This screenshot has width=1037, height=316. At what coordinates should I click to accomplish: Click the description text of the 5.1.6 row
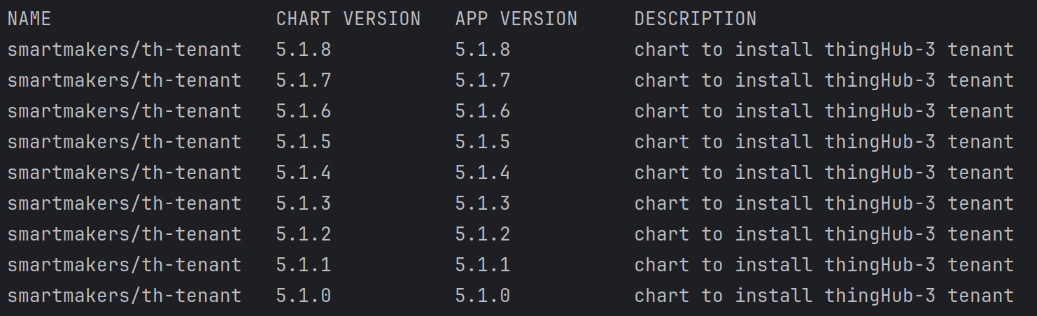pyautogui.click(x=824, y=111)
